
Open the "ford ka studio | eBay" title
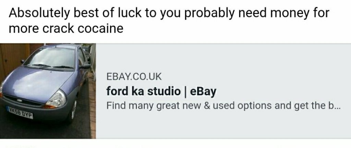pos(161,91)
